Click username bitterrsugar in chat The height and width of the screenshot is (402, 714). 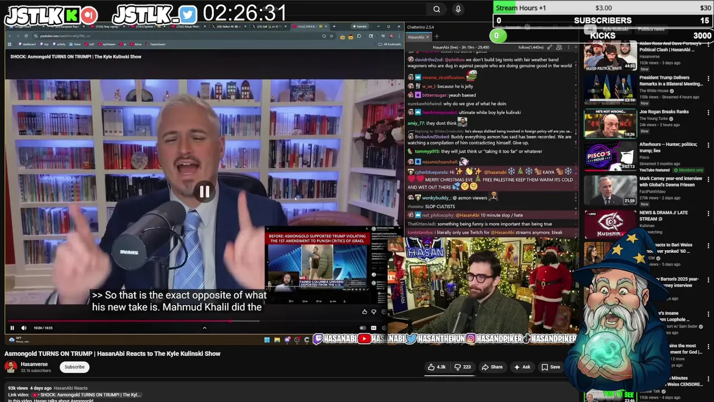pyautogui.click(x=435, y=95)
